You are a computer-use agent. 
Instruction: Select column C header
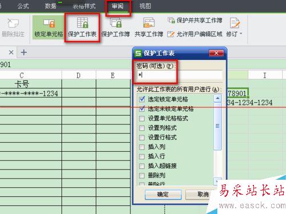coord(30,75)
